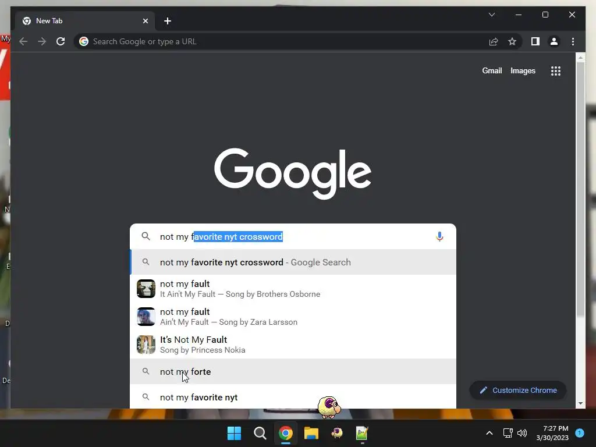Open Windows Start menu

tap(234, 433)
